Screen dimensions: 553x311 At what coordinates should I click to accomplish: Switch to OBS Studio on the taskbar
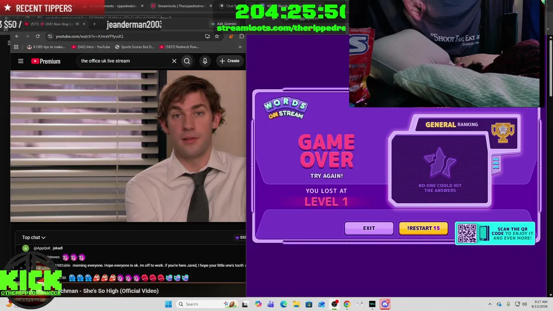(334, 304)
